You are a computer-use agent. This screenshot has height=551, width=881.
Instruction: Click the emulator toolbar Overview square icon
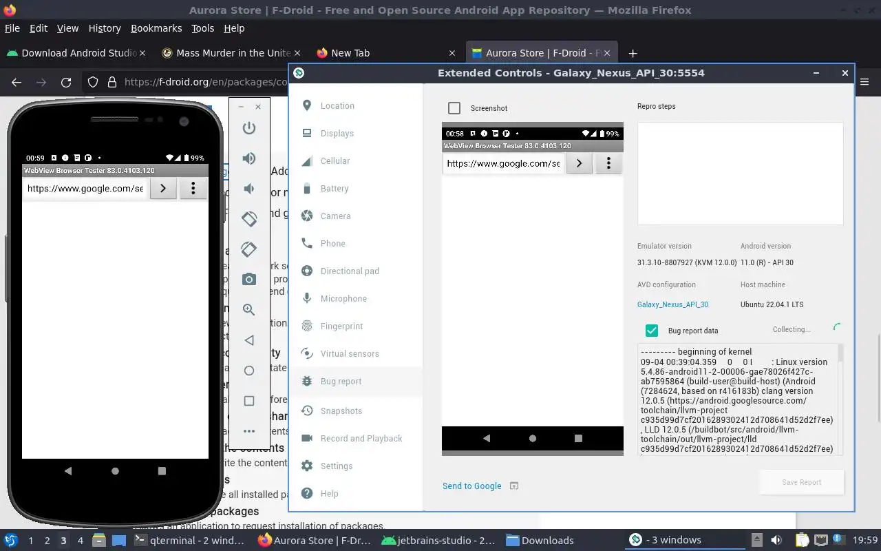[x=249, y=401]
